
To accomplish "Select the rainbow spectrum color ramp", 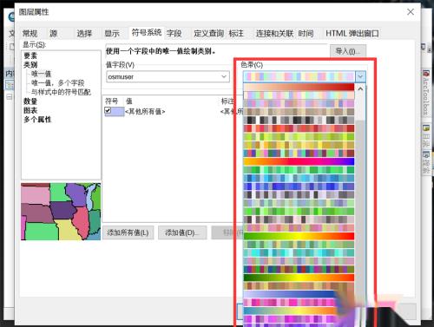I will click(299, 161).
